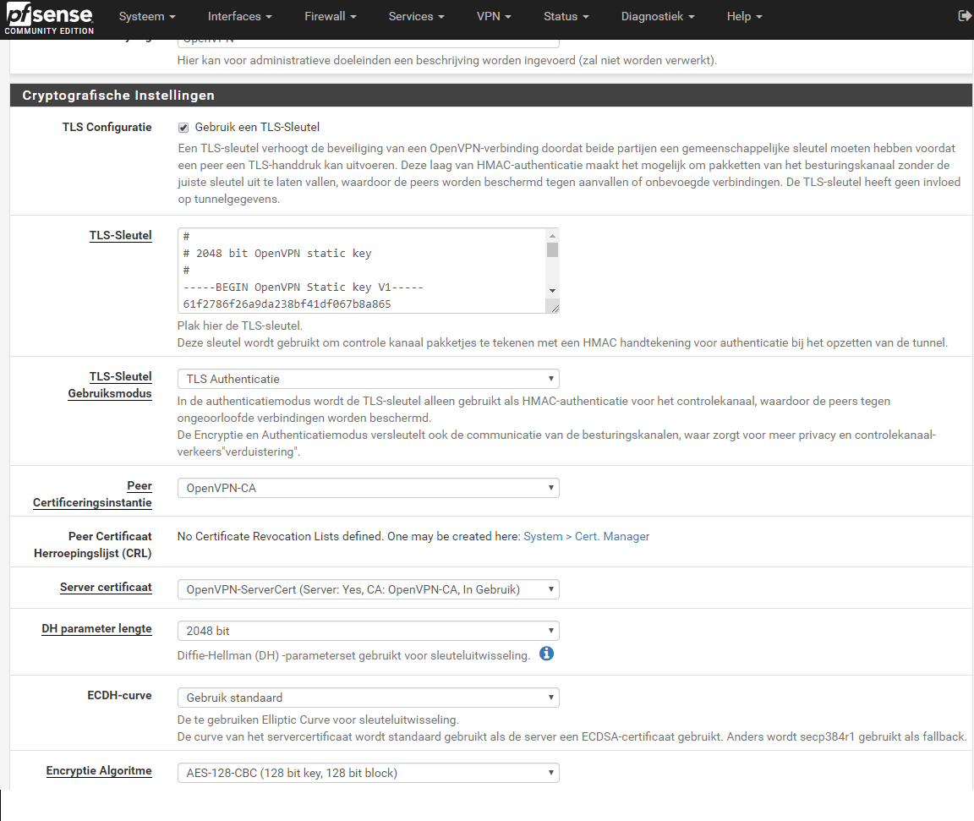Click the DH parameter lengte label

[97, 628]
